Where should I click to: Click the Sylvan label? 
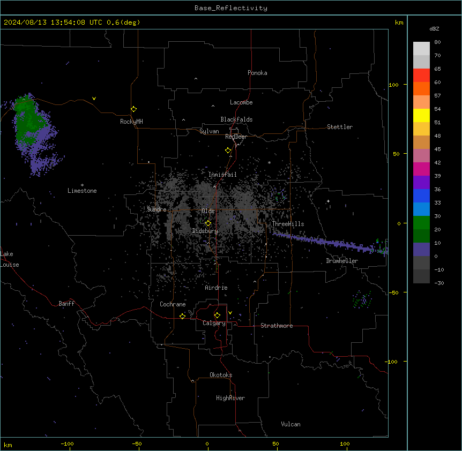[209, 131]
